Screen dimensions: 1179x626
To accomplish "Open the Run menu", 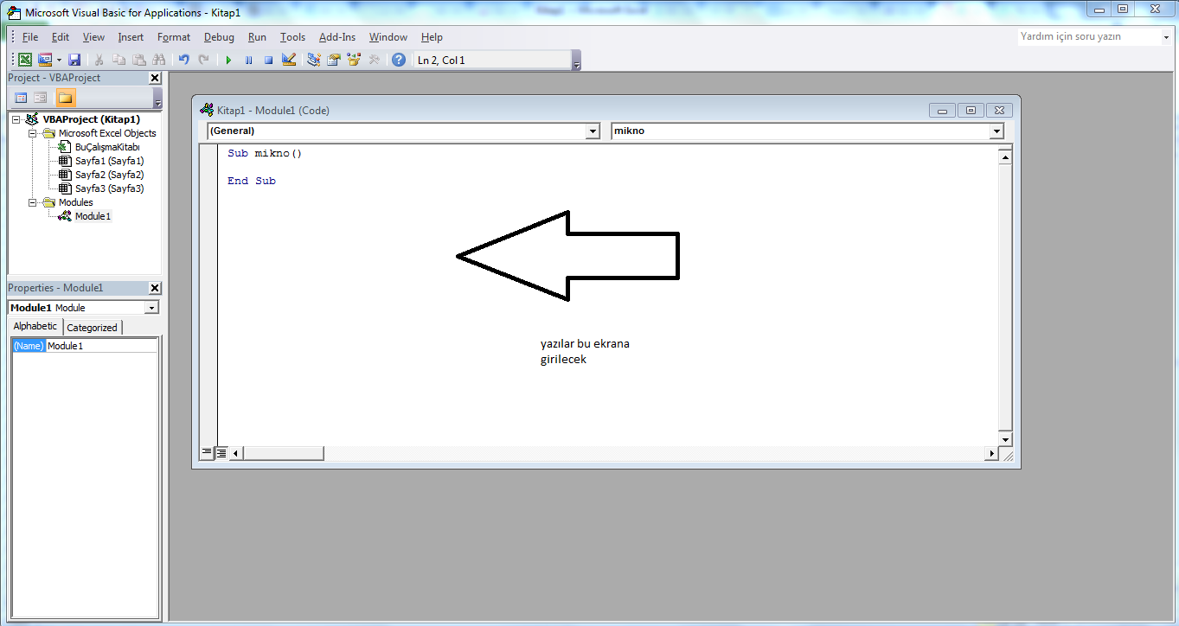I will [x=257, y=37].
